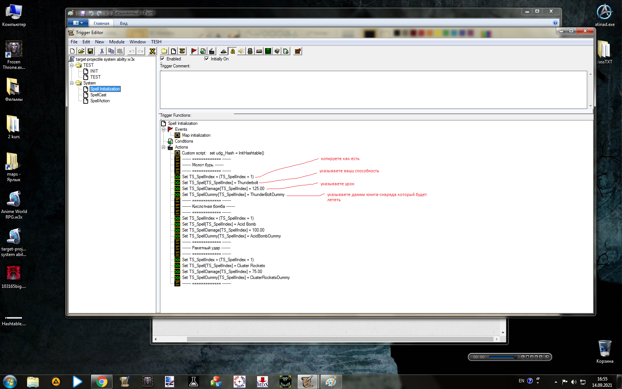The width and height of the screenshot is (622, 389).
Task: Open Windows Explorer from the taskbar
Action: pos(33,382)
